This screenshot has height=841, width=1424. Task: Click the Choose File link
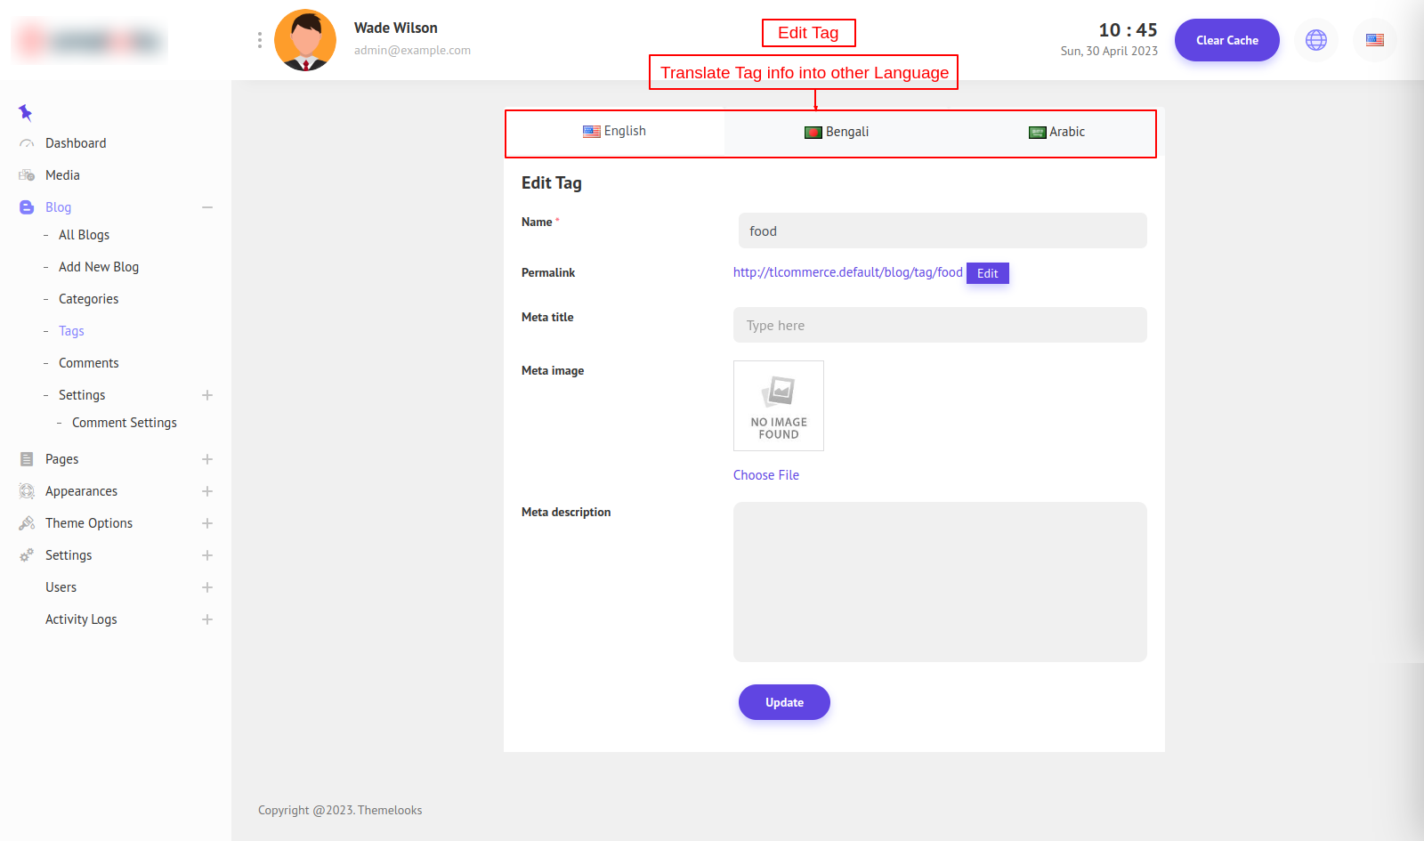click(x=765, y=475)
